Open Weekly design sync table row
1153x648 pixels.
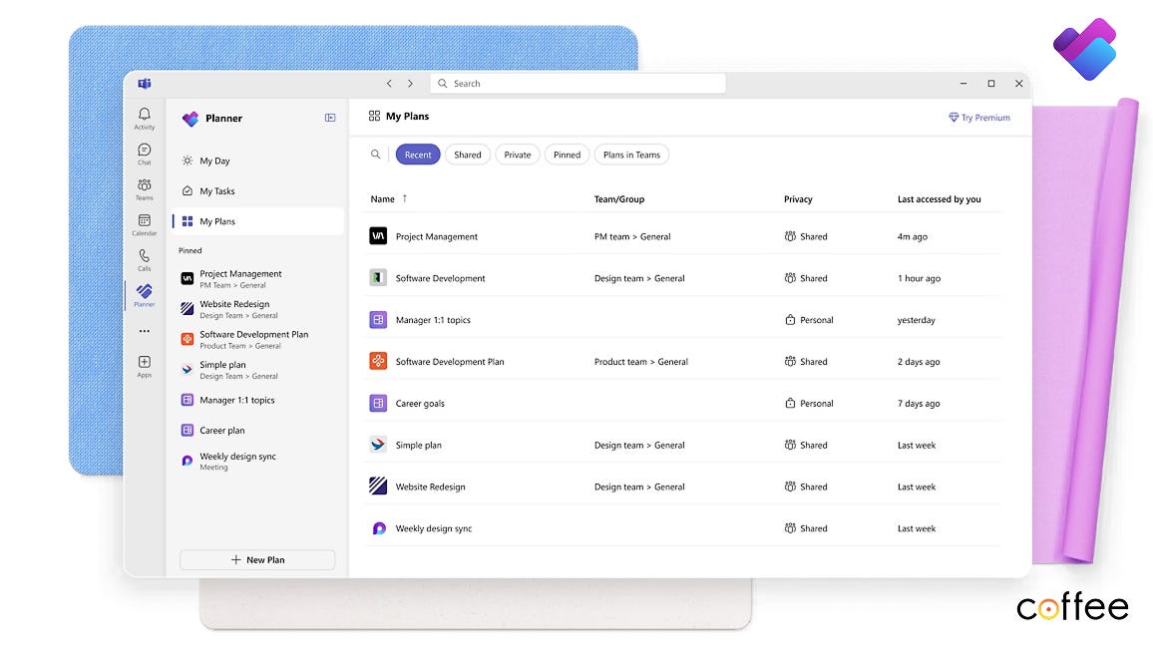click(684, 528)
